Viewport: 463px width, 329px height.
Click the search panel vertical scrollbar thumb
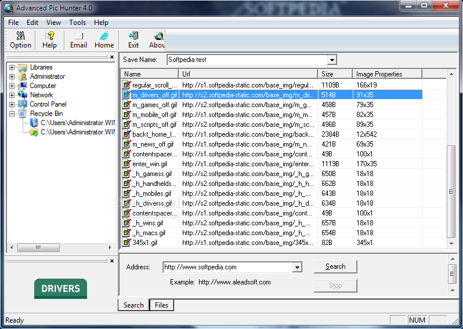pos(452,274)
